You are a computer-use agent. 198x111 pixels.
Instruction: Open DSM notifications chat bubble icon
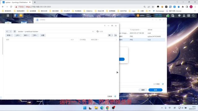coord(179,15)
